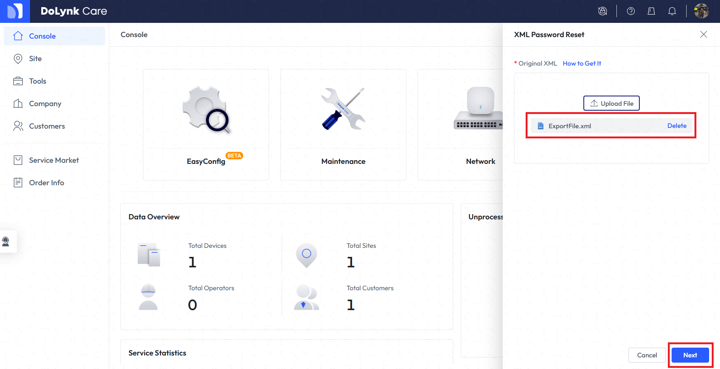This screenshot has height=369, width=720.
Task: Open the EasyConfig gear and magnifier card
Action: [206, 124]
